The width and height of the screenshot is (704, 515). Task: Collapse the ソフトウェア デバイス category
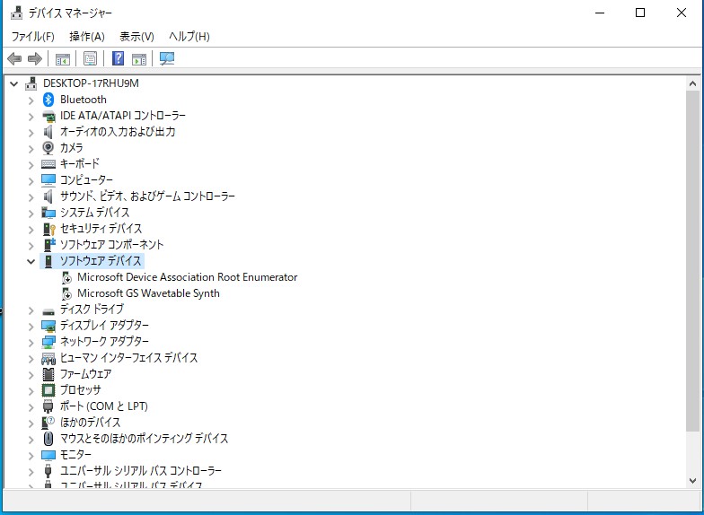31,261
